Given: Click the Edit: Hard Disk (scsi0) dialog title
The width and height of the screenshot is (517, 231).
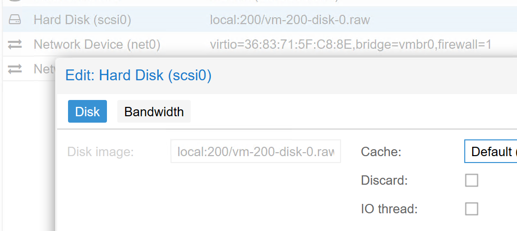Looking at the screenshot, I should tap(138, 75).
